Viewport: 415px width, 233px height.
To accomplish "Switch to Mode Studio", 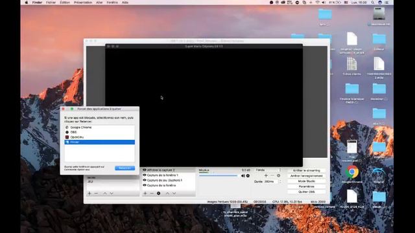I will tap(307, 181).
